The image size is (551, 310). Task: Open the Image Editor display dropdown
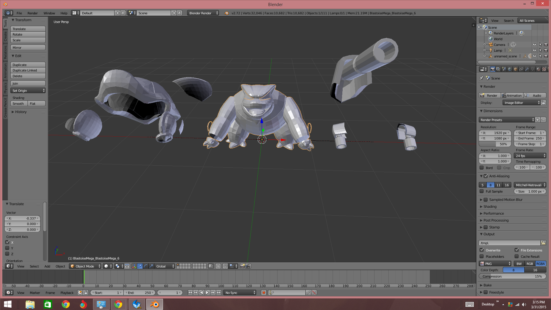(521, 102)
